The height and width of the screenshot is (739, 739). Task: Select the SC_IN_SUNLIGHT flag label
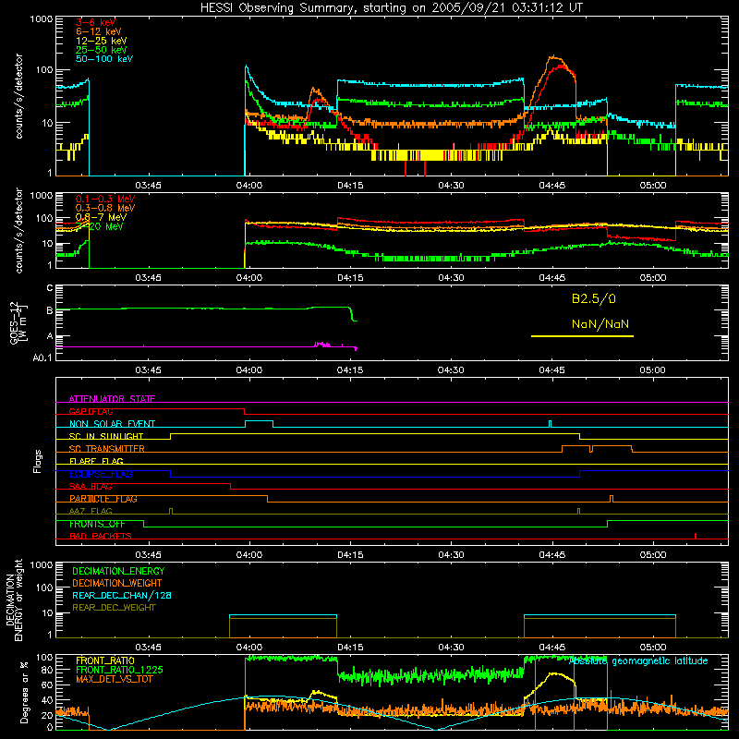point(105,436)
